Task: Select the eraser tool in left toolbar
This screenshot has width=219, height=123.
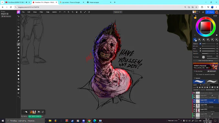Action: 18,48
